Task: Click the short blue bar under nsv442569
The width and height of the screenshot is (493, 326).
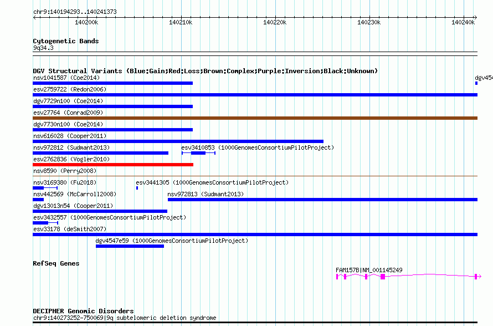Action: [38, 200]
